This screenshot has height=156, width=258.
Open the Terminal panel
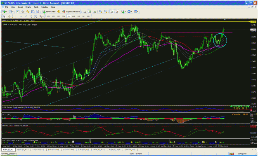pos(33,12)
